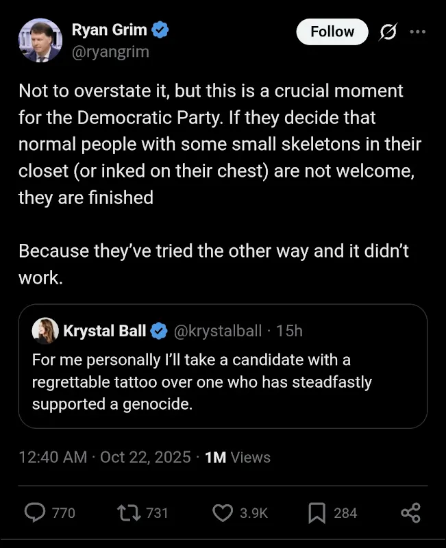
Task: Click Krystal Ball's name in quoted post
Action: [x=104, y=331]
